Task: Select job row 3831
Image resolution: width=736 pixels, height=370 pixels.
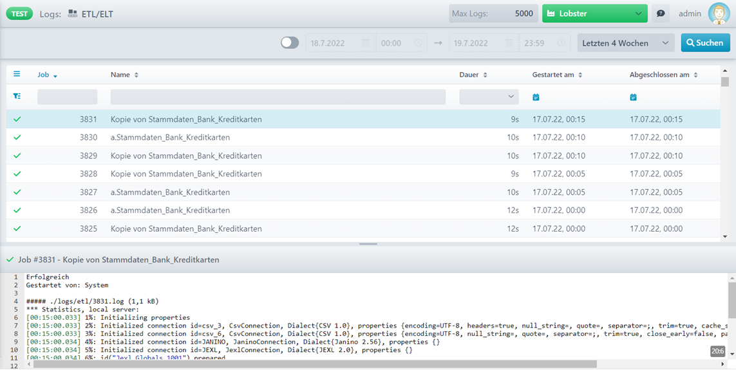Action: tap(363, 119)
